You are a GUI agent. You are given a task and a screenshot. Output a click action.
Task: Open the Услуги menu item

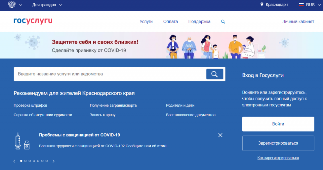pos(146,22)
